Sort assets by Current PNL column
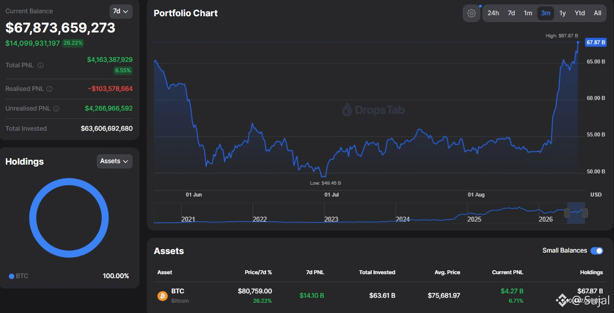614x313 pixels. pyautogui.click(x=507, y=272)
